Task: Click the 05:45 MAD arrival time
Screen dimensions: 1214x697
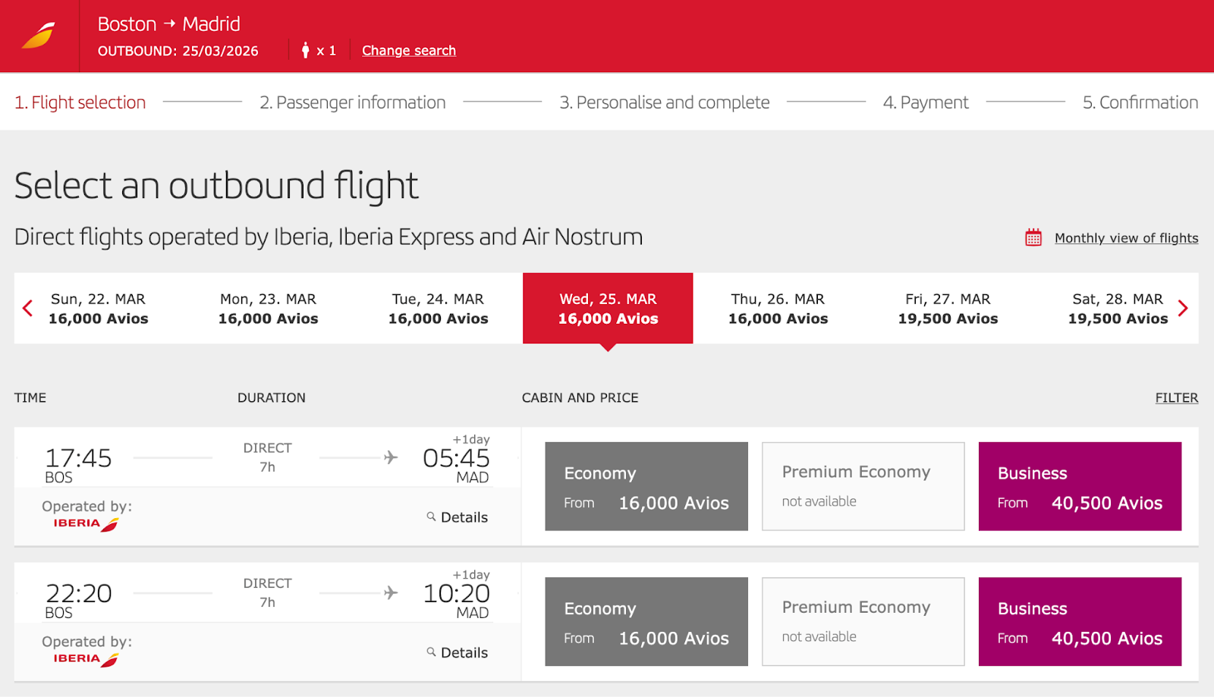Action: click(x=456, y=458)
